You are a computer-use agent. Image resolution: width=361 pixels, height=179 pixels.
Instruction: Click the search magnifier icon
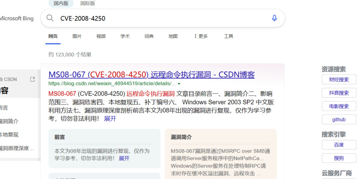[50, 18]
